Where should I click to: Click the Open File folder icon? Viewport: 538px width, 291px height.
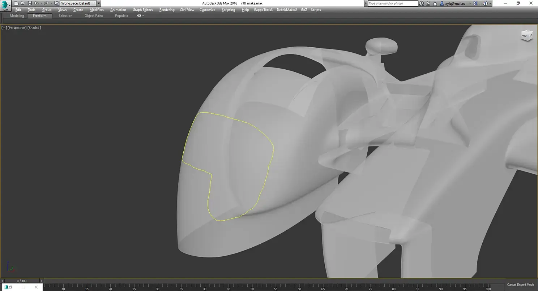point(23,3)
